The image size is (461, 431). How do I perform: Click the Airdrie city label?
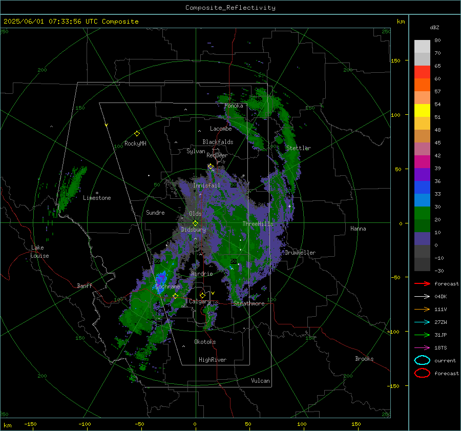pos(202,274)
